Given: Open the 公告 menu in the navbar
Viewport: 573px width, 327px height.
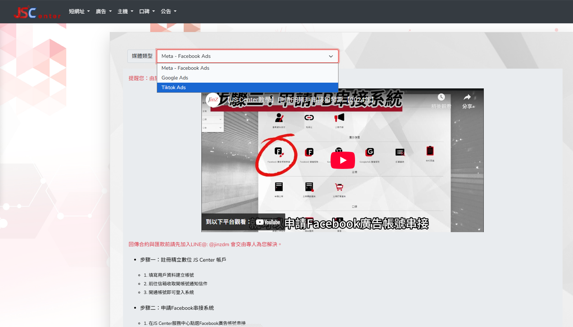Looking at the screenshot, I should (x=168, y=11).
